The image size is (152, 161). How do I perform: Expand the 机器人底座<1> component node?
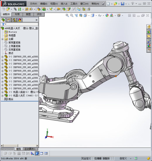[x=2, y=92]
